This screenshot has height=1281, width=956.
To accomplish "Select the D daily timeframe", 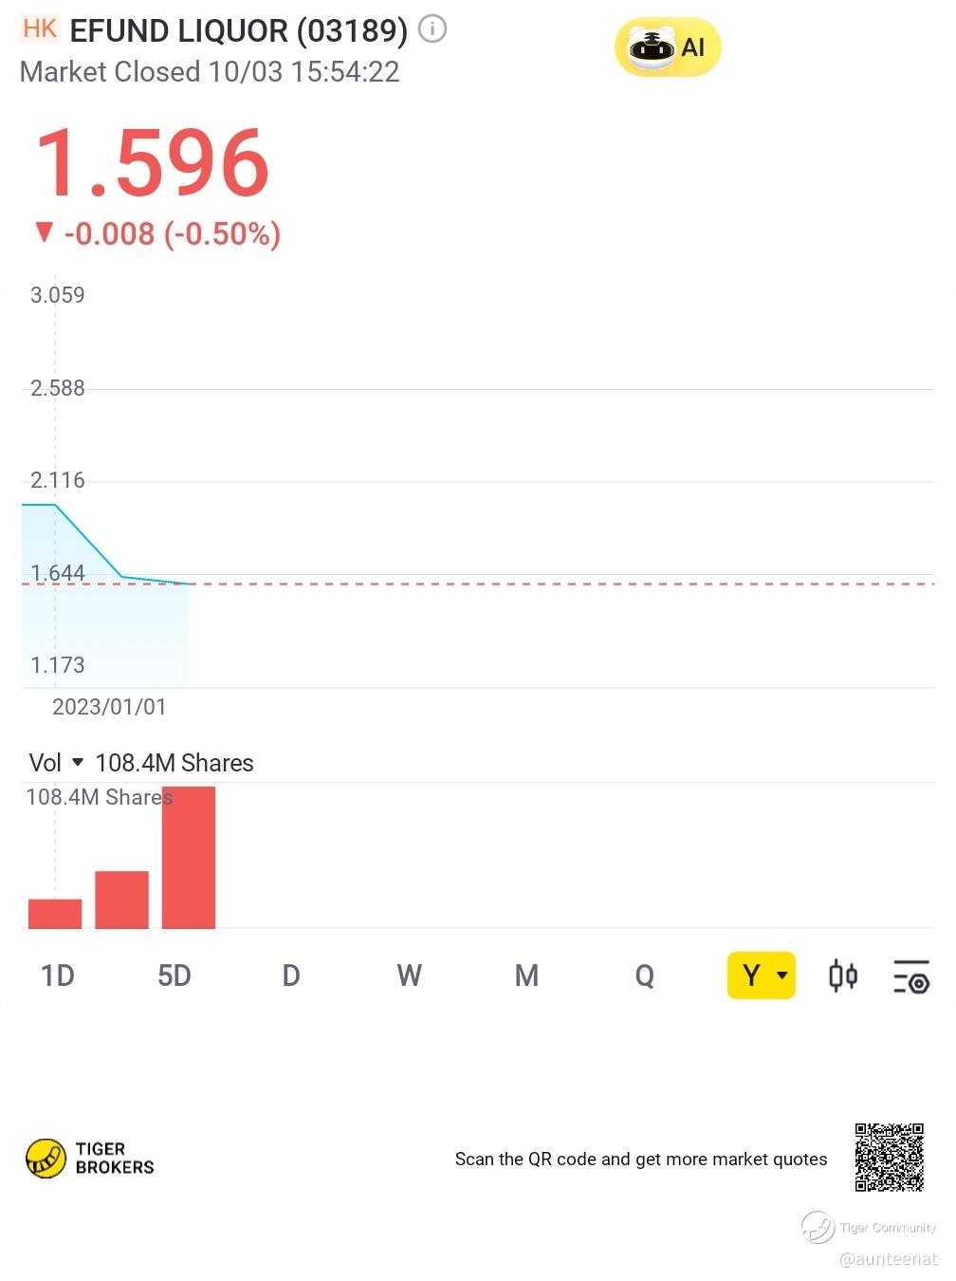I will click(x=291, y=975).
